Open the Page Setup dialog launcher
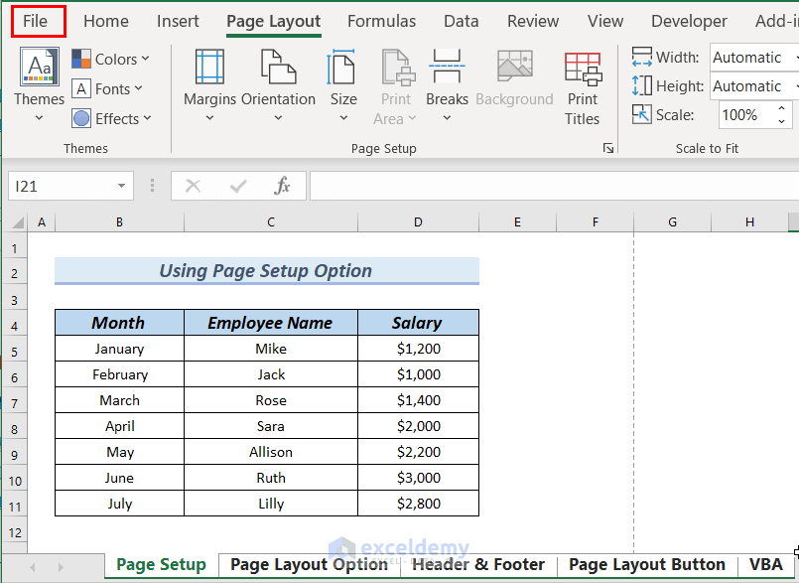The width and height of the screenshot is (799, 583). (x=607, y=146)
